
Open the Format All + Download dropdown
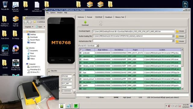(x=97, y=46)
